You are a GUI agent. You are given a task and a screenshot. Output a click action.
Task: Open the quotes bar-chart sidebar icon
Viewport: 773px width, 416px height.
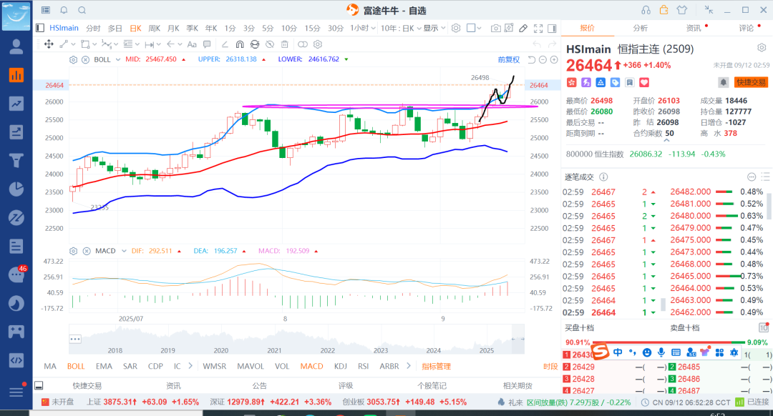[x=16, y=75]
